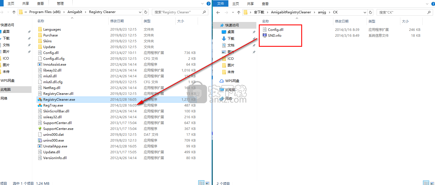Select 网络 in right window sidebar
The height and width of the screenshot is (185, 435).
point(229,98)
